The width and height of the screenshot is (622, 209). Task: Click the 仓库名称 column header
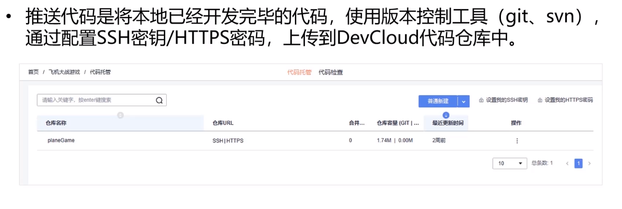click(56, 123)
